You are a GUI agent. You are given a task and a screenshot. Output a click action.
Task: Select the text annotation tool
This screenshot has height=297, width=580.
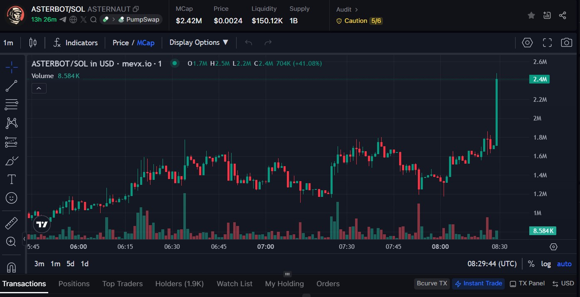11,179
